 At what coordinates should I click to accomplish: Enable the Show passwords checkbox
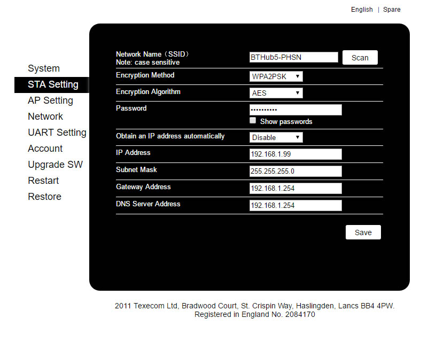click(x=253, y=121)
